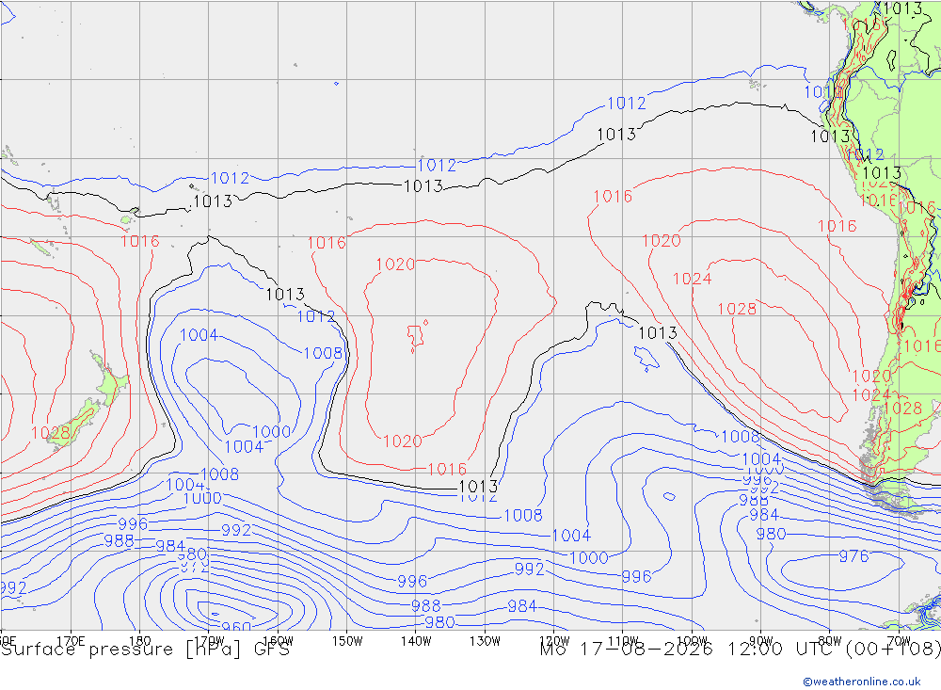Click the 1013 label nearest the 130W axis

coord(478,486)
